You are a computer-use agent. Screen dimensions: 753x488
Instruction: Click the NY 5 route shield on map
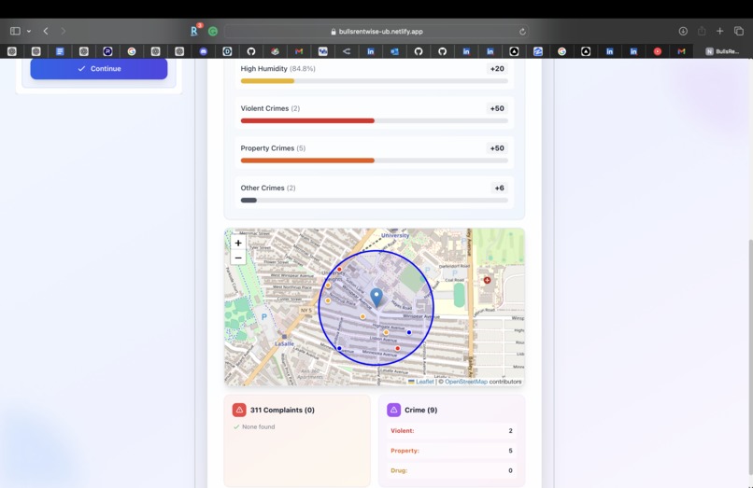pyautogui.click(x=305, y=311)
